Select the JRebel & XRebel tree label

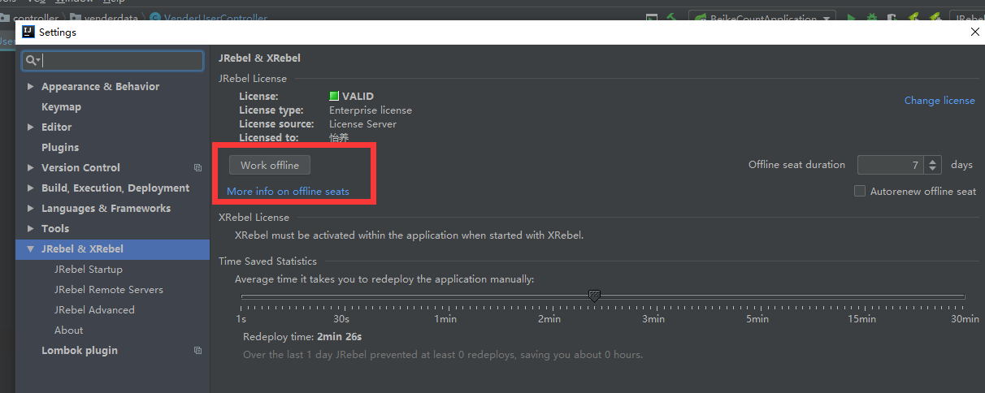coord(82,248)
